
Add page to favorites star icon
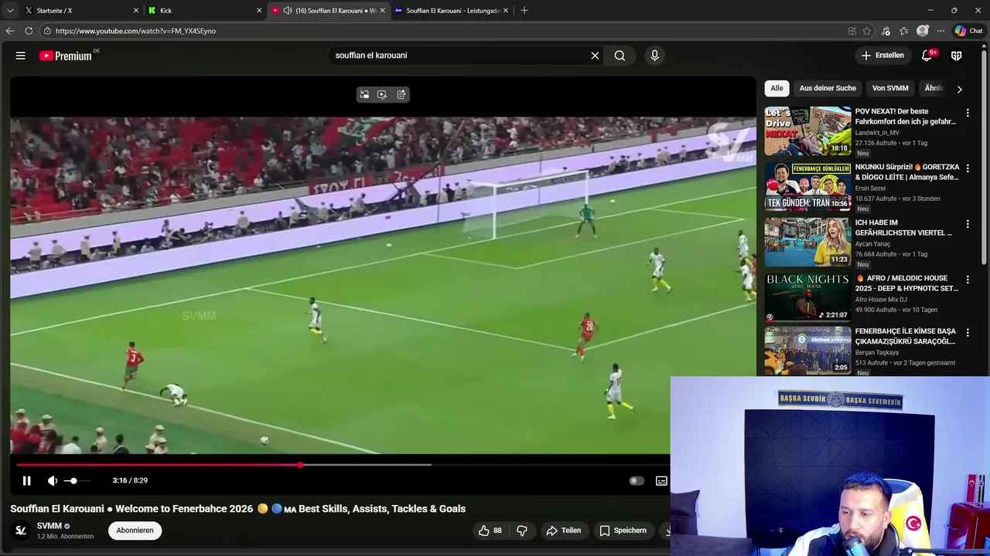click(867, 31)
